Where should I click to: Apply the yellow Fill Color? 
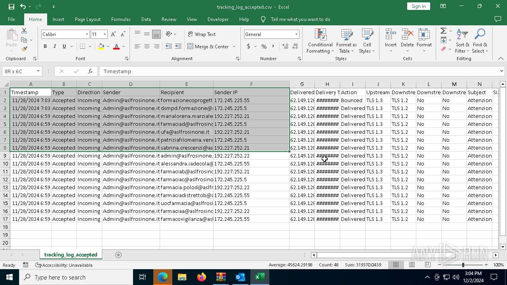click(x=101, y=46)
